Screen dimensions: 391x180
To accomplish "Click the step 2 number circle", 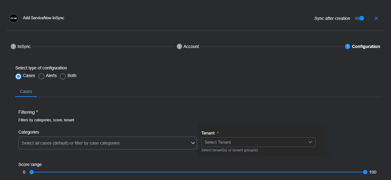I will 179,46.
